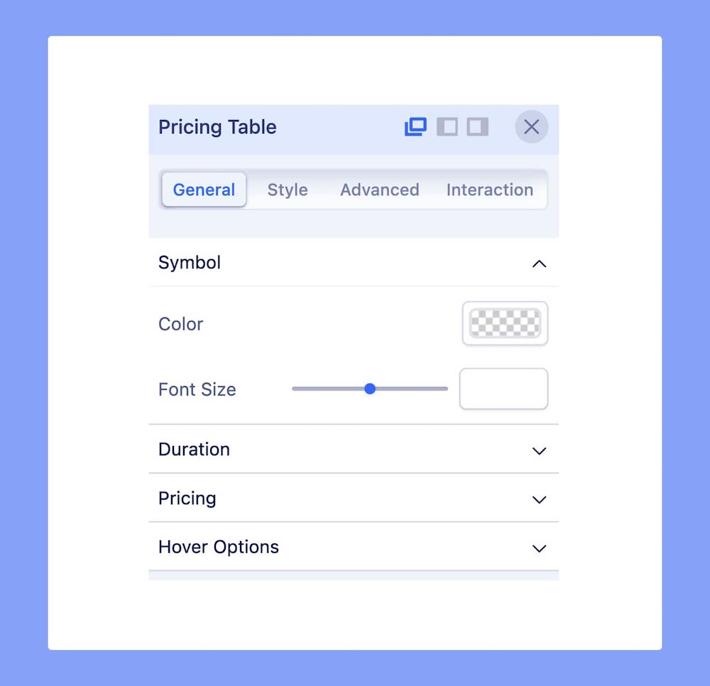Switch panel to floating window mode
710x686 pixels.
click(415, 127)
